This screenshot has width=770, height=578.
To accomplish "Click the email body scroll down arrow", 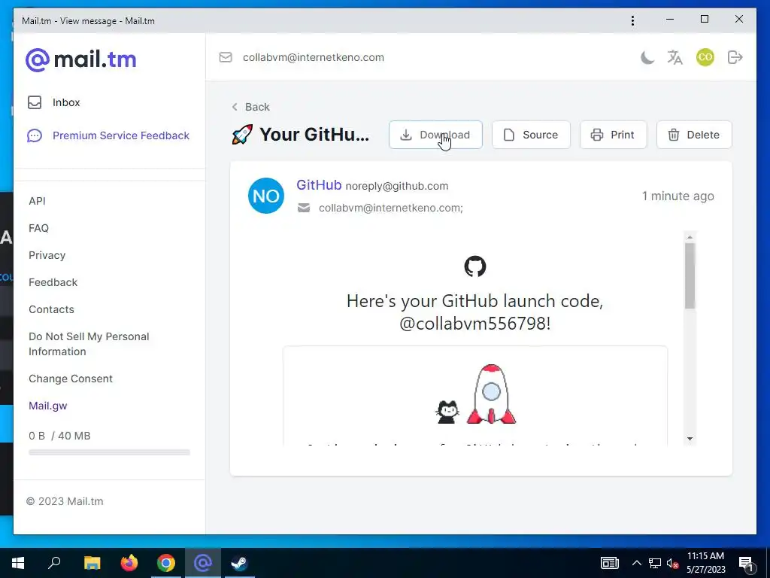I will point(690,439).
